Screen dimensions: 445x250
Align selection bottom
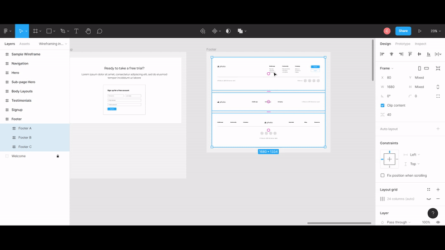428,54
